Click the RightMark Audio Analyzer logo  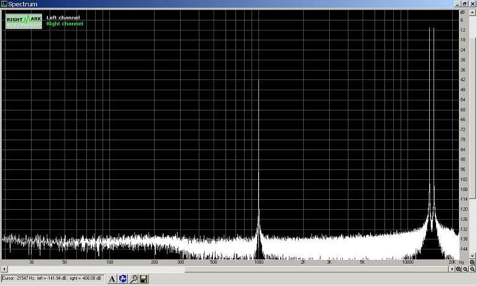click(x=23, y=21)
